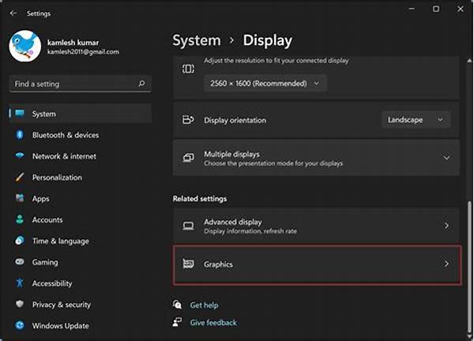Click the Network & internet Wi-Fi icon
The width and height of the screenshot is (474, 341).
[20, 156]
